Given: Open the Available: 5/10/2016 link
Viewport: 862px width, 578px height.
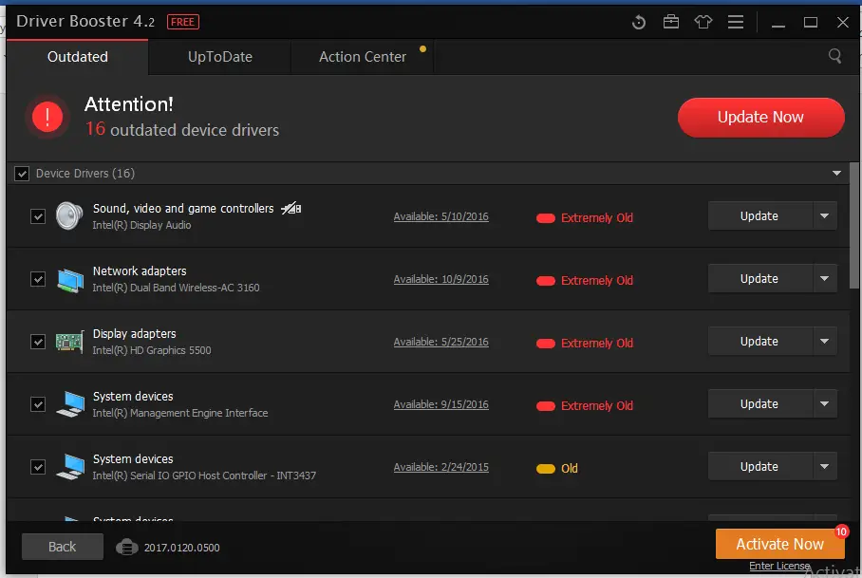Looking at the screenshot, I should (440, 216).
